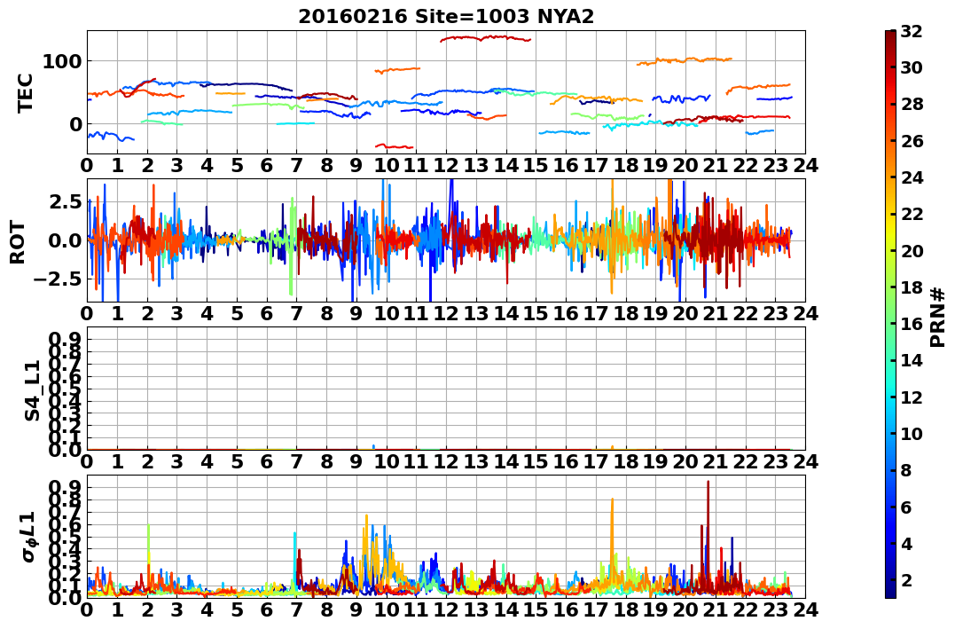The width and height of the screenshot is (955, 629).
Task: Click hour 18 tick under the ROT panel
Action: [625, 313]
